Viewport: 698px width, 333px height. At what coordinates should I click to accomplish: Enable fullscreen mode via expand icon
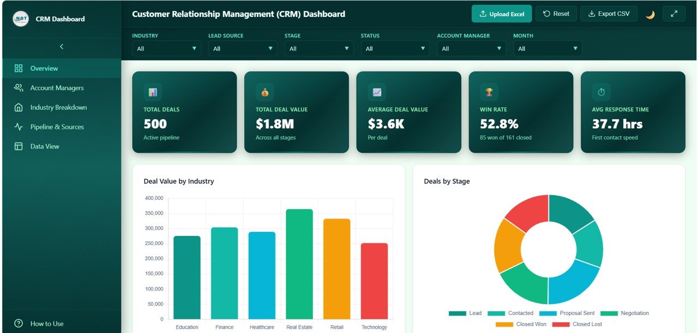point(673,14)
